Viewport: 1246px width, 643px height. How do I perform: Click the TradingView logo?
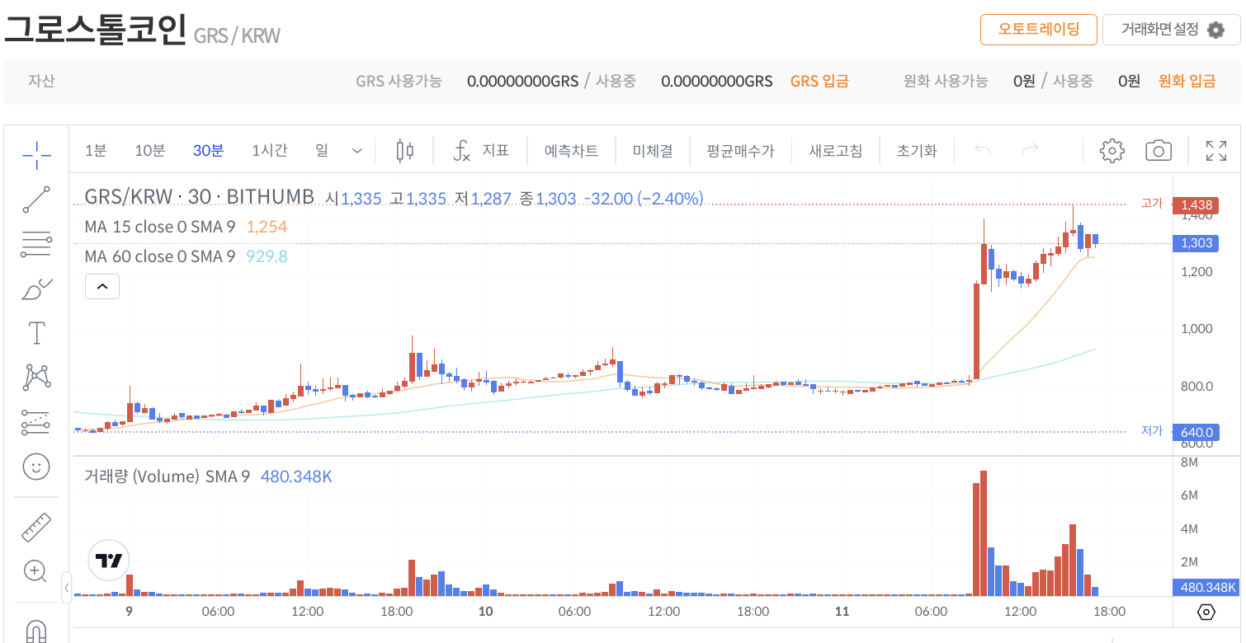point(108,561)
